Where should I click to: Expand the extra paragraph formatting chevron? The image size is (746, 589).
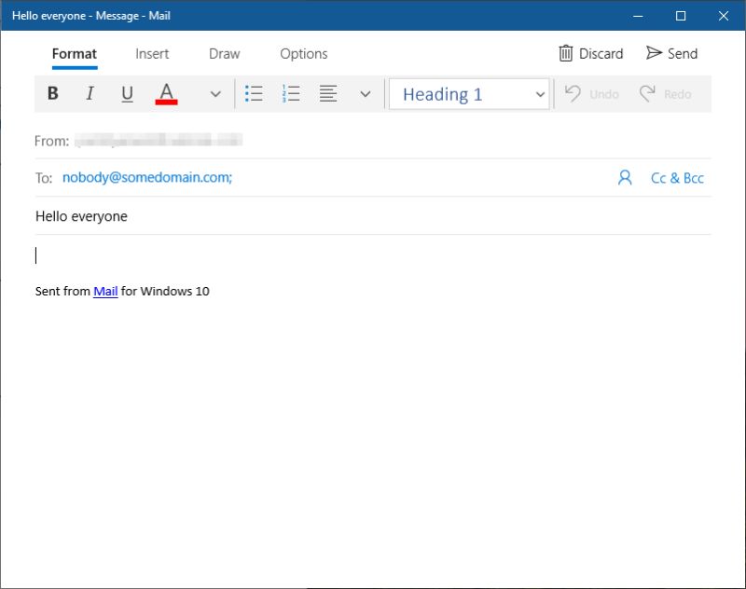point(365,93)
